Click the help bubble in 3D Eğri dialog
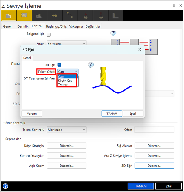Screen dimensions: 184x192 point(91,65)
